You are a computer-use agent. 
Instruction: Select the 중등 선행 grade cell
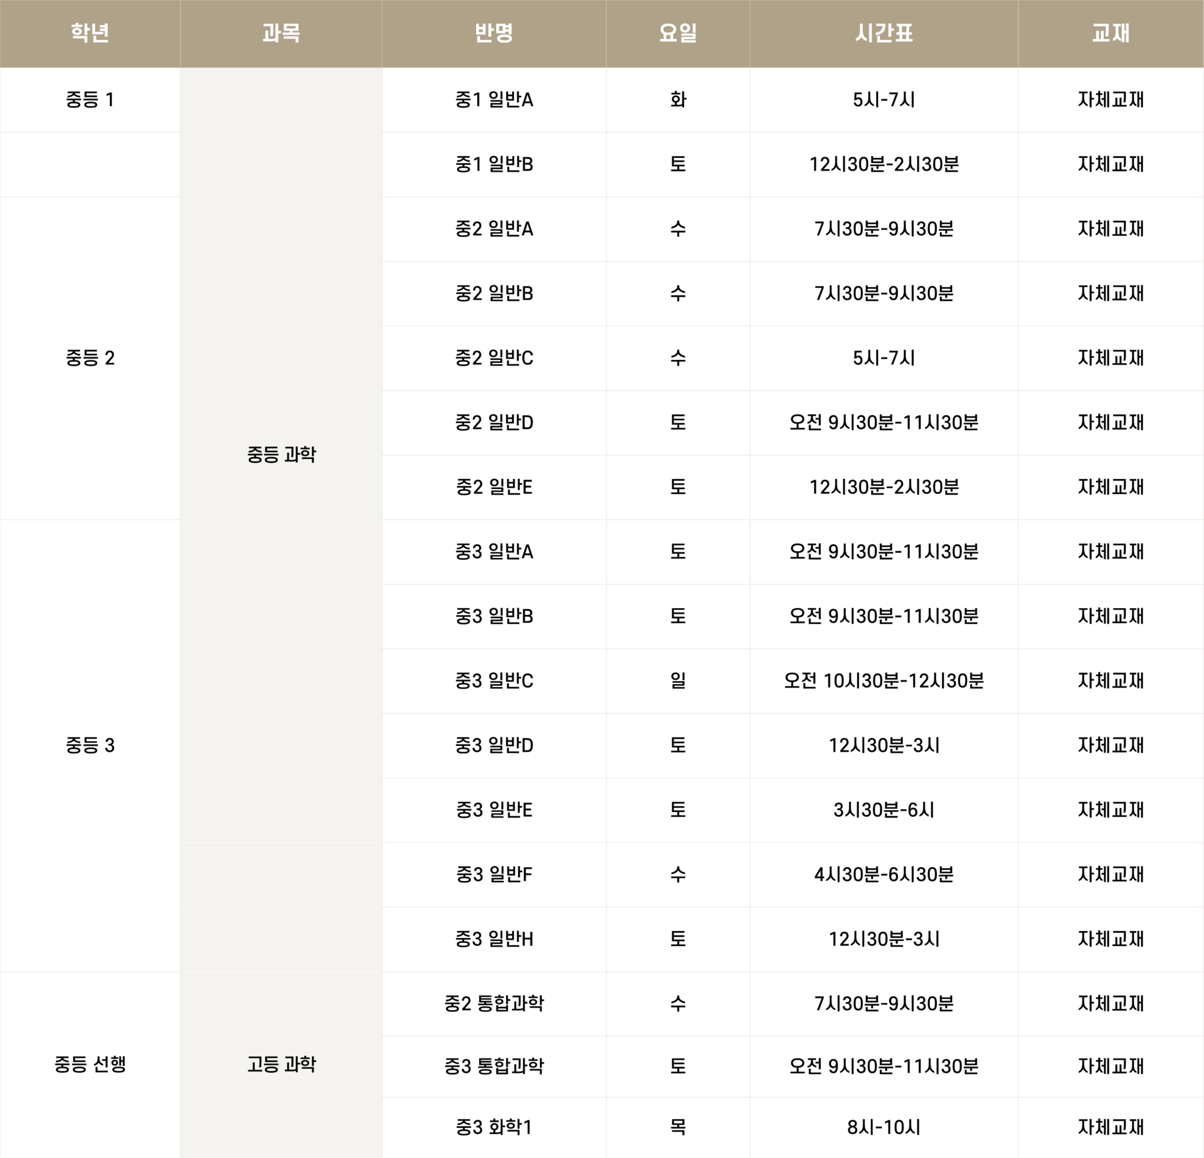(x=90, y=1064)
